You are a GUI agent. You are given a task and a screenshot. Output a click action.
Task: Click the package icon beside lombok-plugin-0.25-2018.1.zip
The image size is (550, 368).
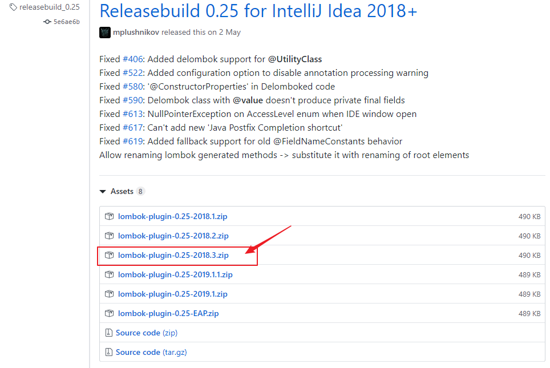click(x=109, y=216)
